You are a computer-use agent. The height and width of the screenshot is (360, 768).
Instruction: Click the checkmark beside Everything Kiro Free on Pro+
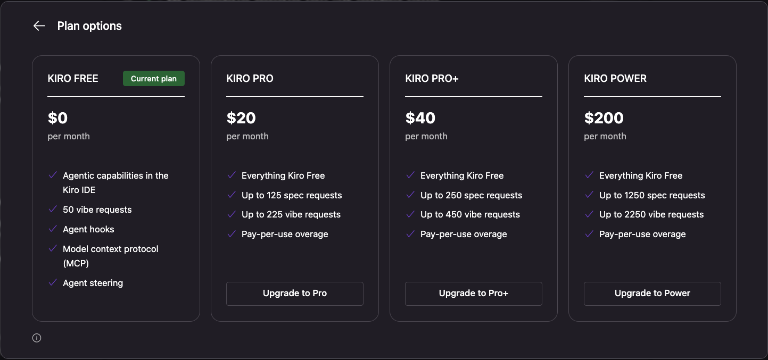point(411,175)
